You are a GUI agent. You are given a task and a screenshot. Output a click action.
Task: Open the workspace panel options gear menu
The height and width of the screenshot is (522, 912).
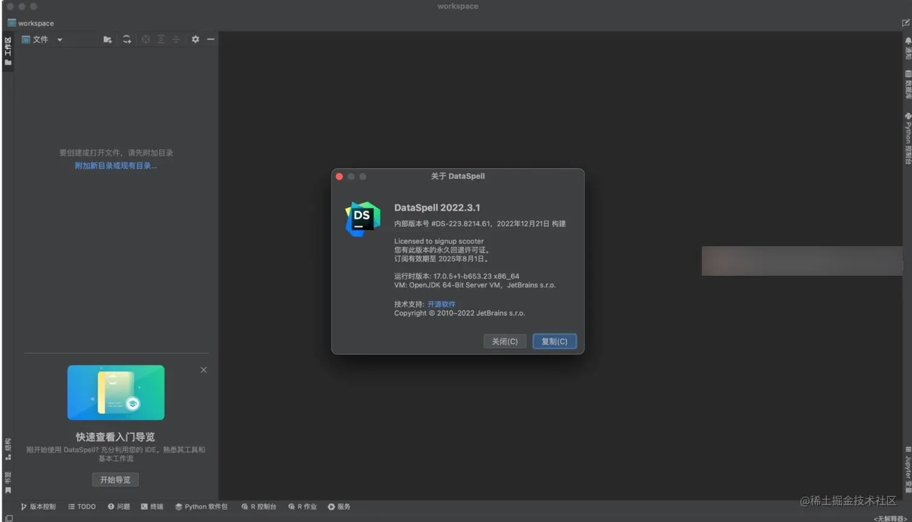195,39
